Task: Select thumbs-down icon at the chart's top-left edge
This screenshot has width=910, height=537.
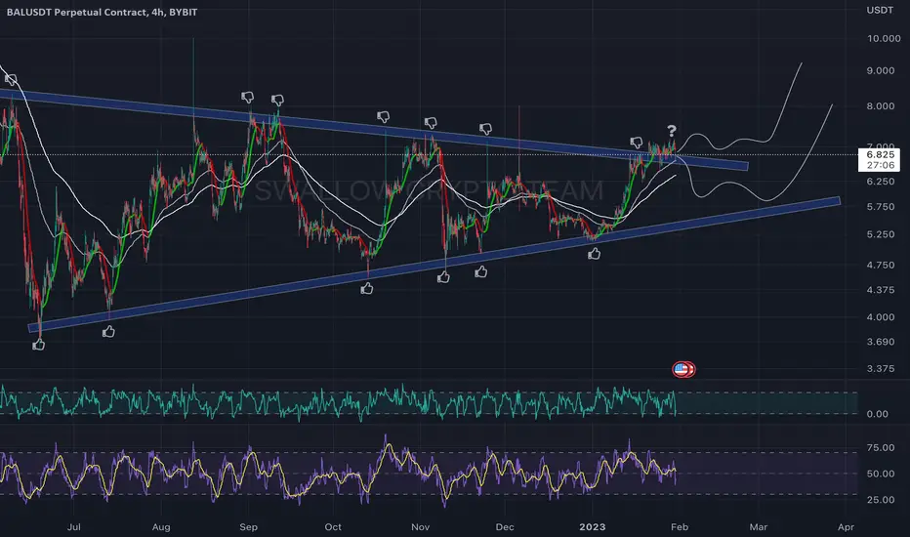Action: pyautogui.click(x=11, y=80)
